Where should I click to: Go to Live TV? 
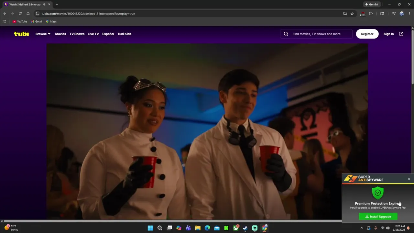pyautogui.click(x=93, y=34)
